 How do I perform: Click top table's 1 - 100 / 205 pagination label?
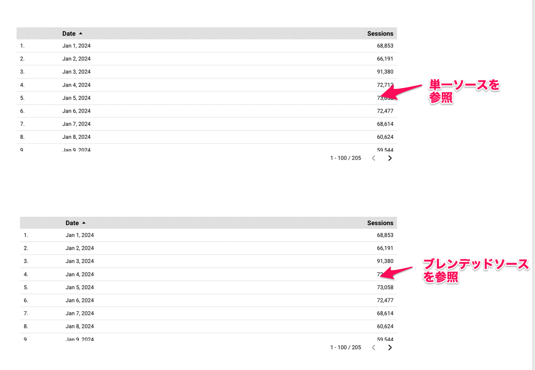click(346, 158)
